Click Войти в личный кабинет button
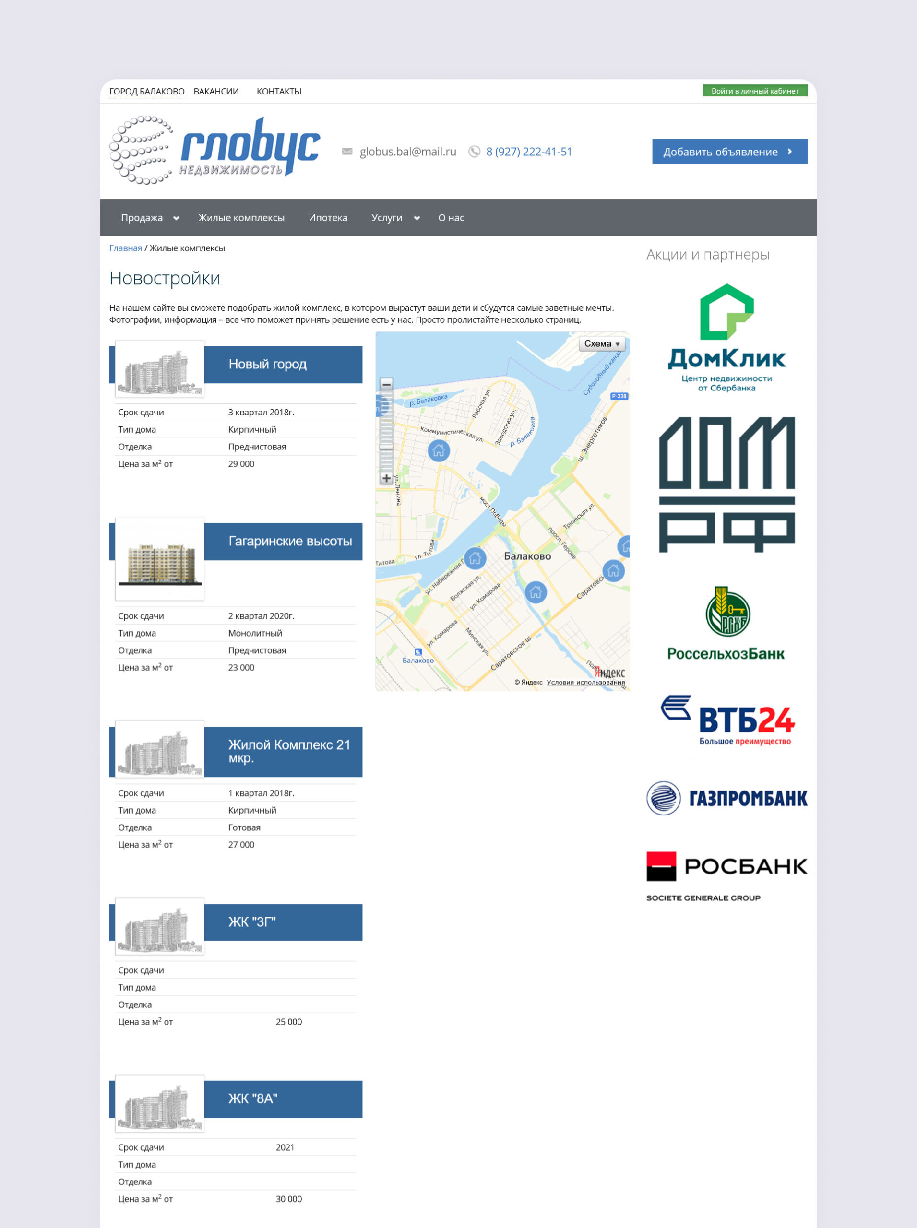Viewport: 917px width, 1228px height. click(754, 91)
